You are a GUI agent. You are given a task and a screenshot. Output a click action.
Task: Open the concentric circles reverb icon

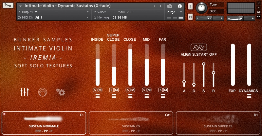point(42,92)
